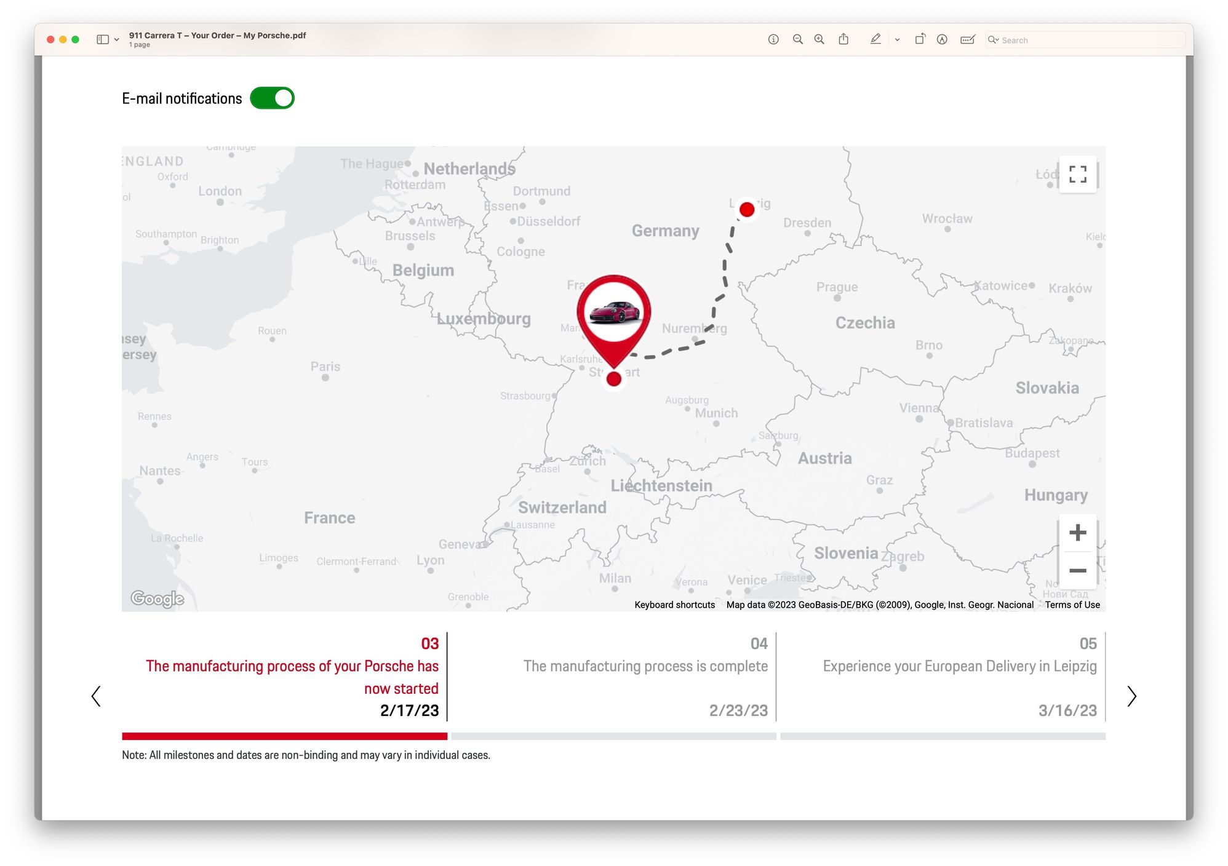Image resolution: width=1228 pixels, height=866 pixels.
Task: Go to next milestone with right chevron
Action: [x=1131, y=696]
